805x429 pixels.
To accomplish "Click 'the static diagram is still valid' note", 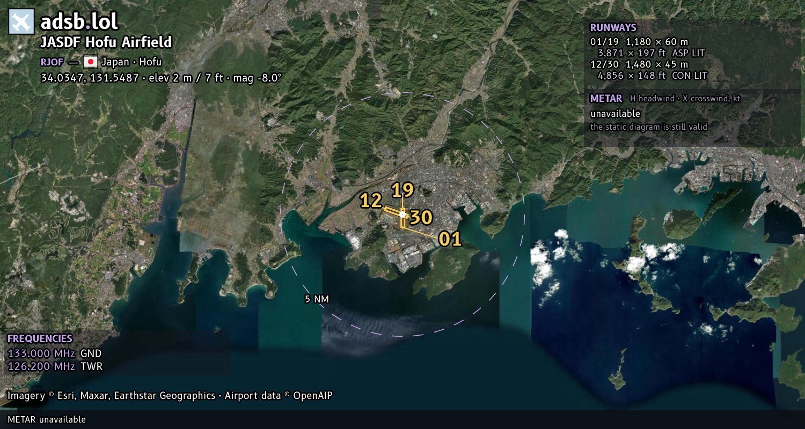I will point(649,127).
